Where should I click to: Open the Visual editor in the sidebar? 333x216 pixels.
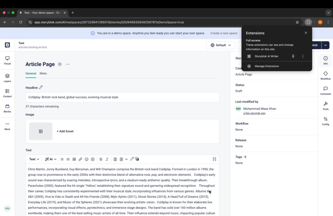pyautogui.click(x=7, y=60)
